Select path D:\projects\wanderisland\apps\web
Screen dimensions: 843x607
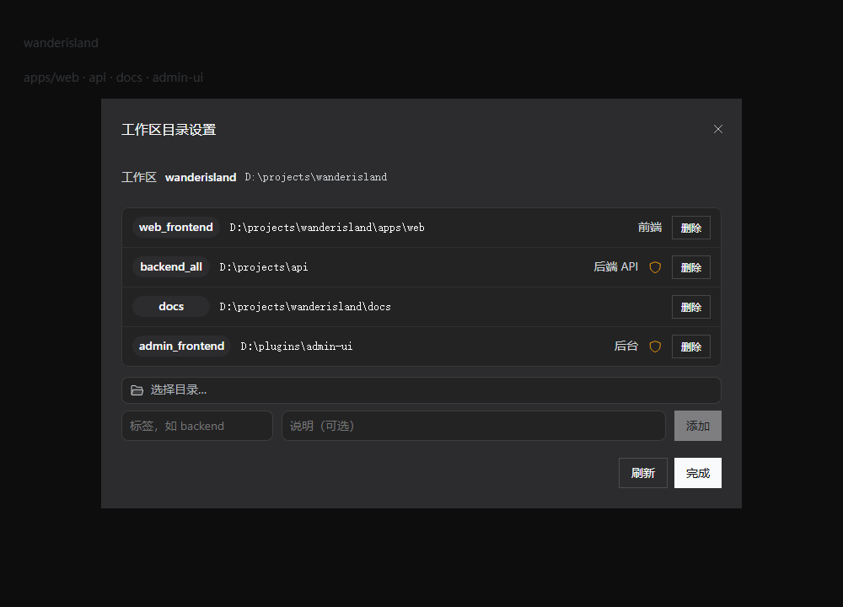tap(327, 228)
